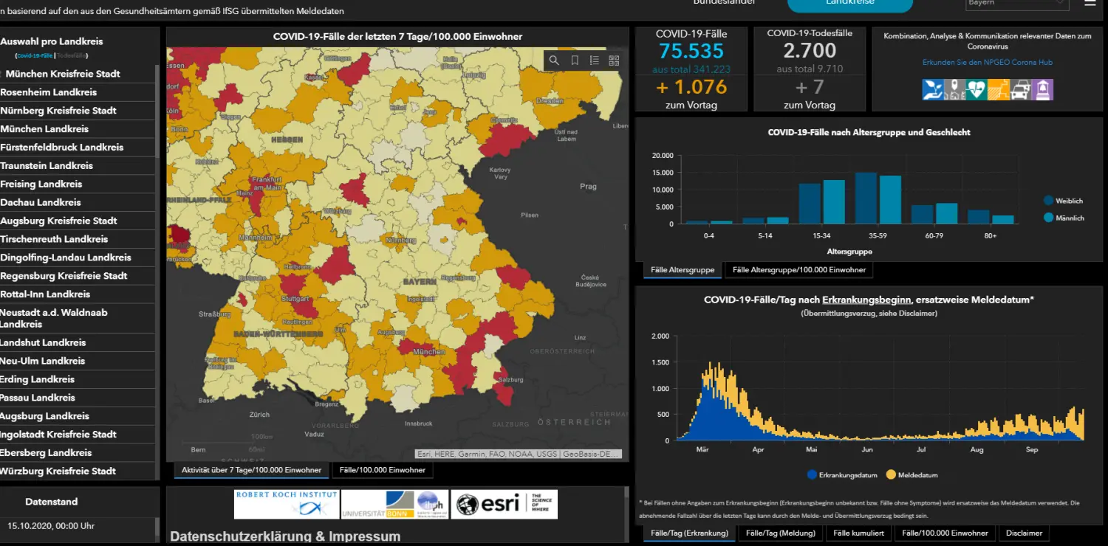Open Erkunden Sie den NPGEO Corona Hub link
Image resolution: width=1108 pixels, height=546 pixels.
pyautogui.click(x=988, y=63)
